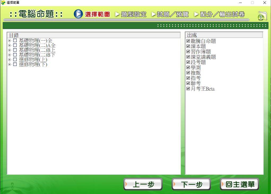This screenshot has width=271, height=194.
Task: Check the 基礎物理(二)B上 checkbox
Action: click(15, 50)
